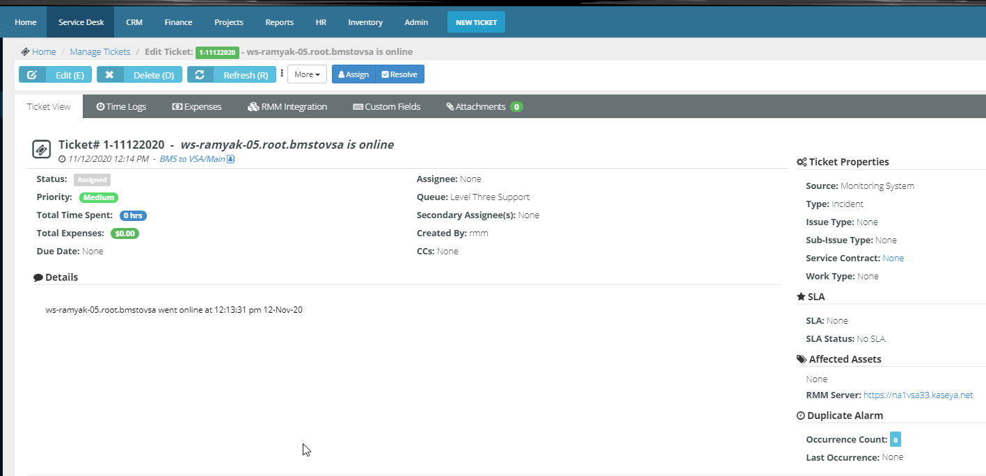Open the Inventory menu in the top navigation
Viewport: 986px width, 476px height.
click(x=365, y=22)
